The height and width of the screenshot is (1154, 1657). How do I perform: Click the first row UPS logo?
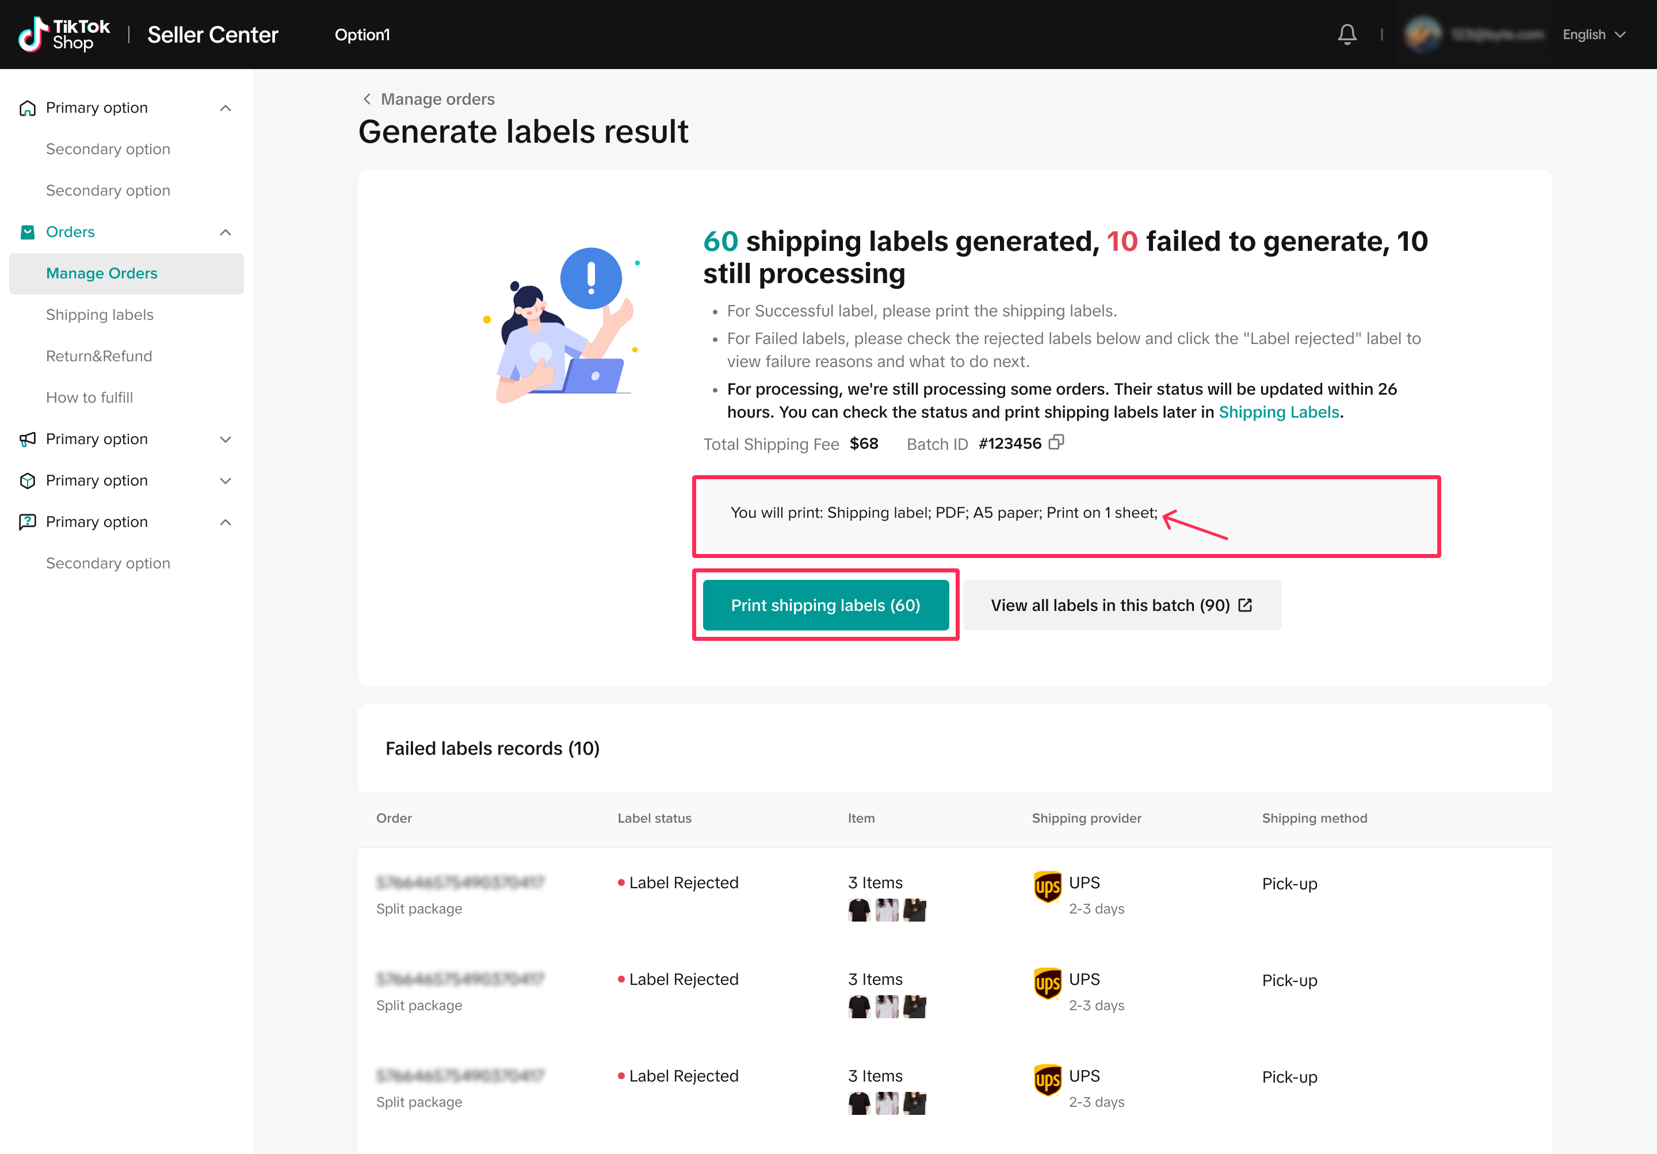point(1047,886)
